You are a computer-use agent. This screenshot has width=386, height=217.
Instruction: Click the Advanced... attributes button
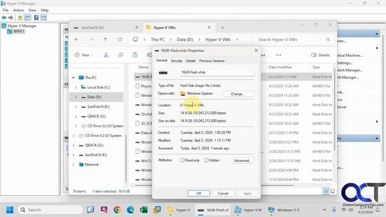[242, 161]
